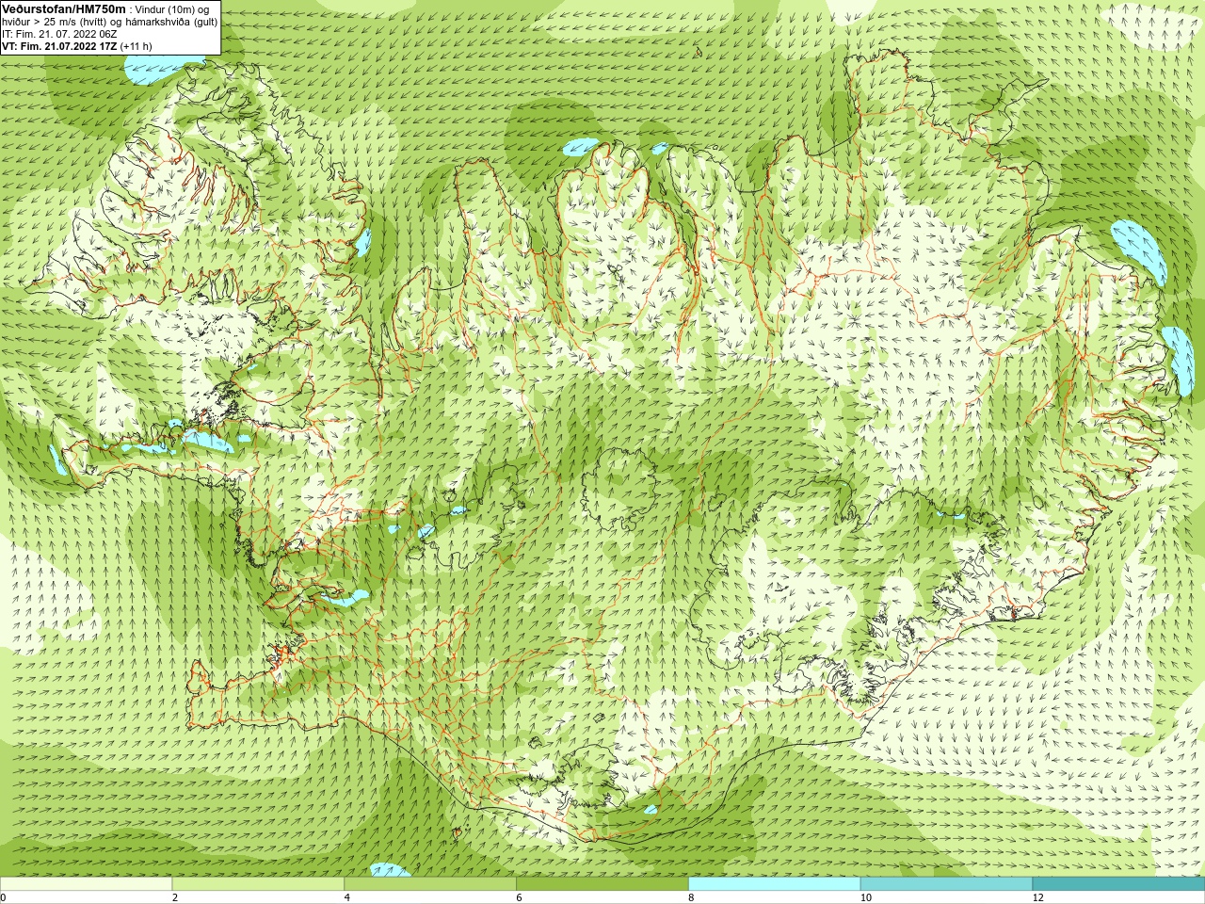Select the 10–12 teal legend swatch
The width and height of the screenshot is (1205, 904).
coord(946,884)
